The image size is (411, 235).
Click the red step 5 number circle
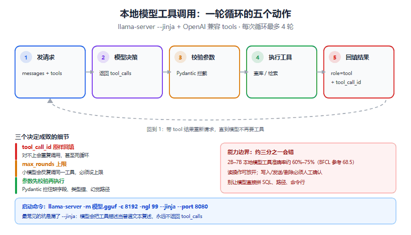[335, 57]
